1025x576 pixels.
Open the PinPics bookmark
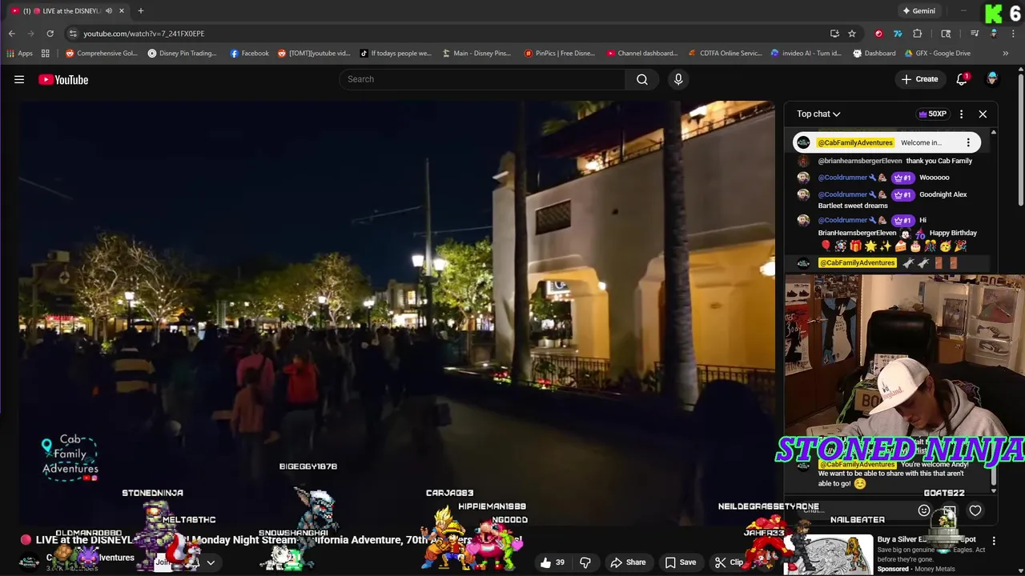560,54
